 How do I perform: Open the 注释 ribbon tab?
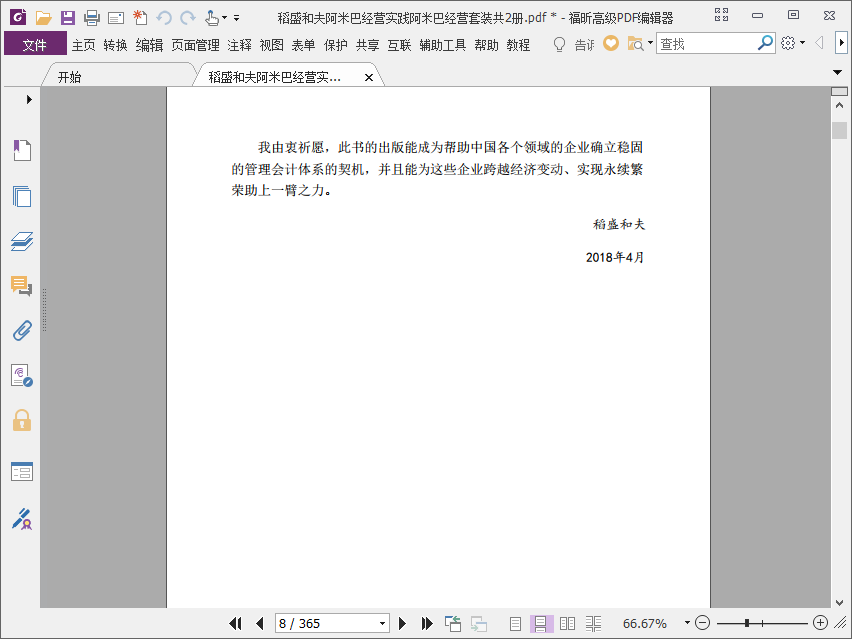239,45
